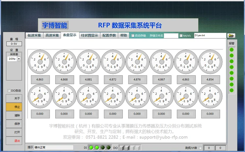Click the 硬件正常 status field
Image resolution: width=245 pixels, height=152 pixels.
pyautogui.click(x=54, y=147)
